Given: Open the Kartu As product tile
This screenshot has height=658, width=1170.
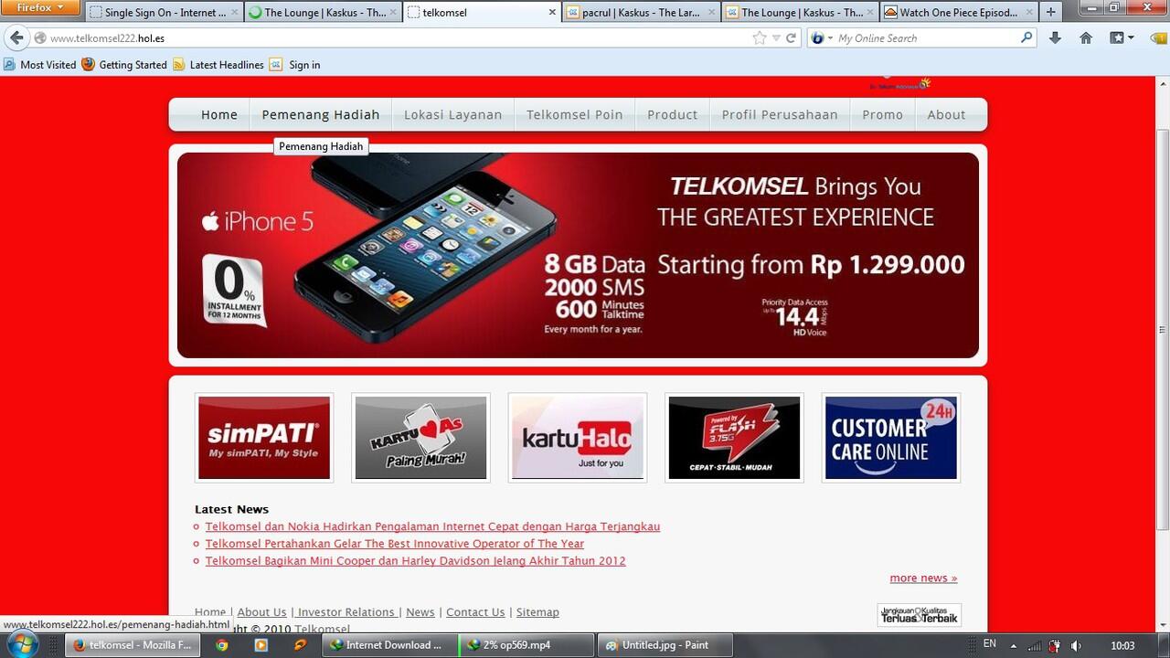Looking at the screenshot, I should (420, 438).
